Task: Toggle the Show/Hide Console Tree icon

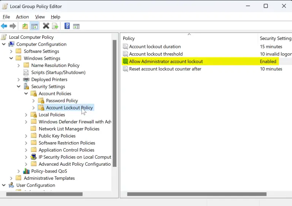Action: pyautogui.click(x=34, y=26)
